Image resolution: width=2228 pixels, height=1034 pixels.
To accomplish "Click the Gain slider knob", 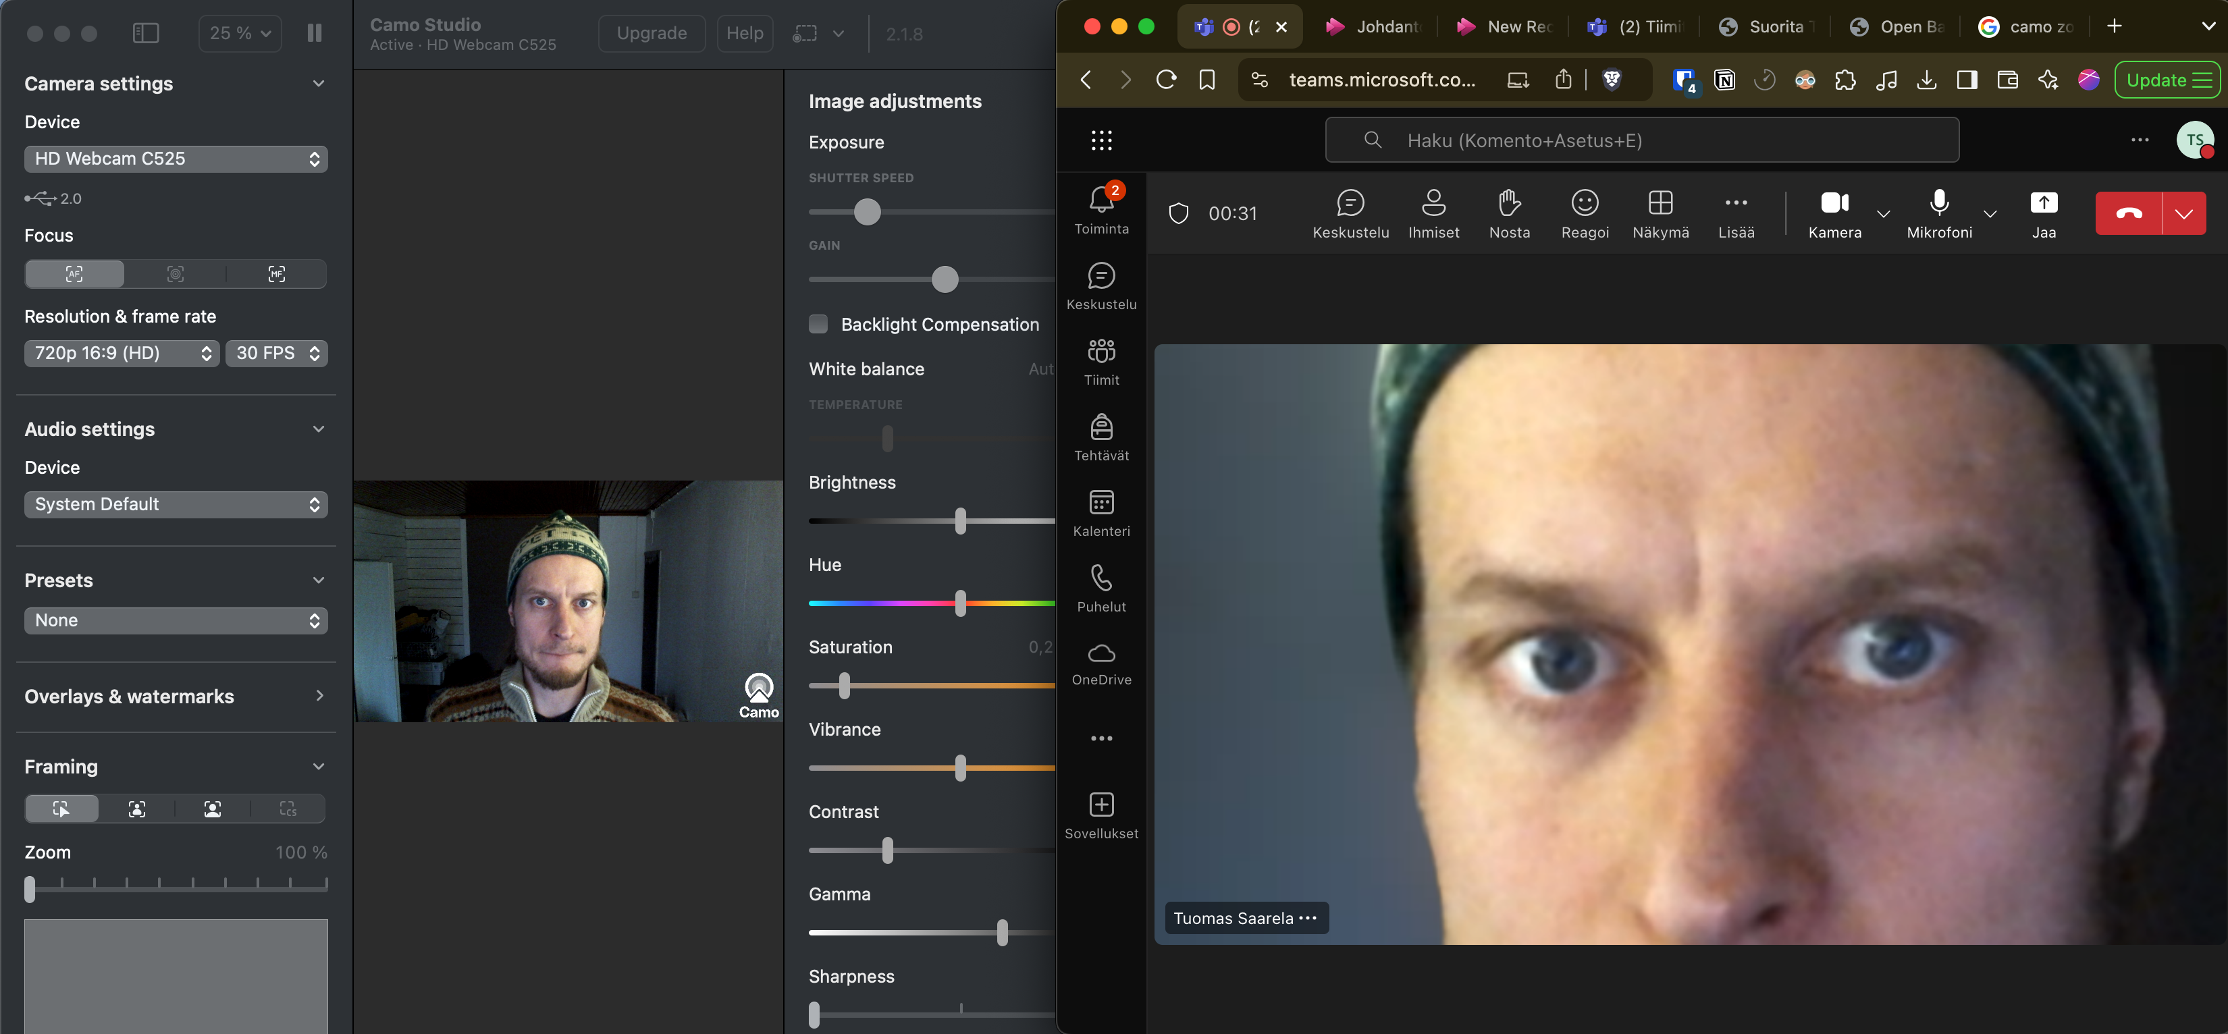I will pos(945,279).
